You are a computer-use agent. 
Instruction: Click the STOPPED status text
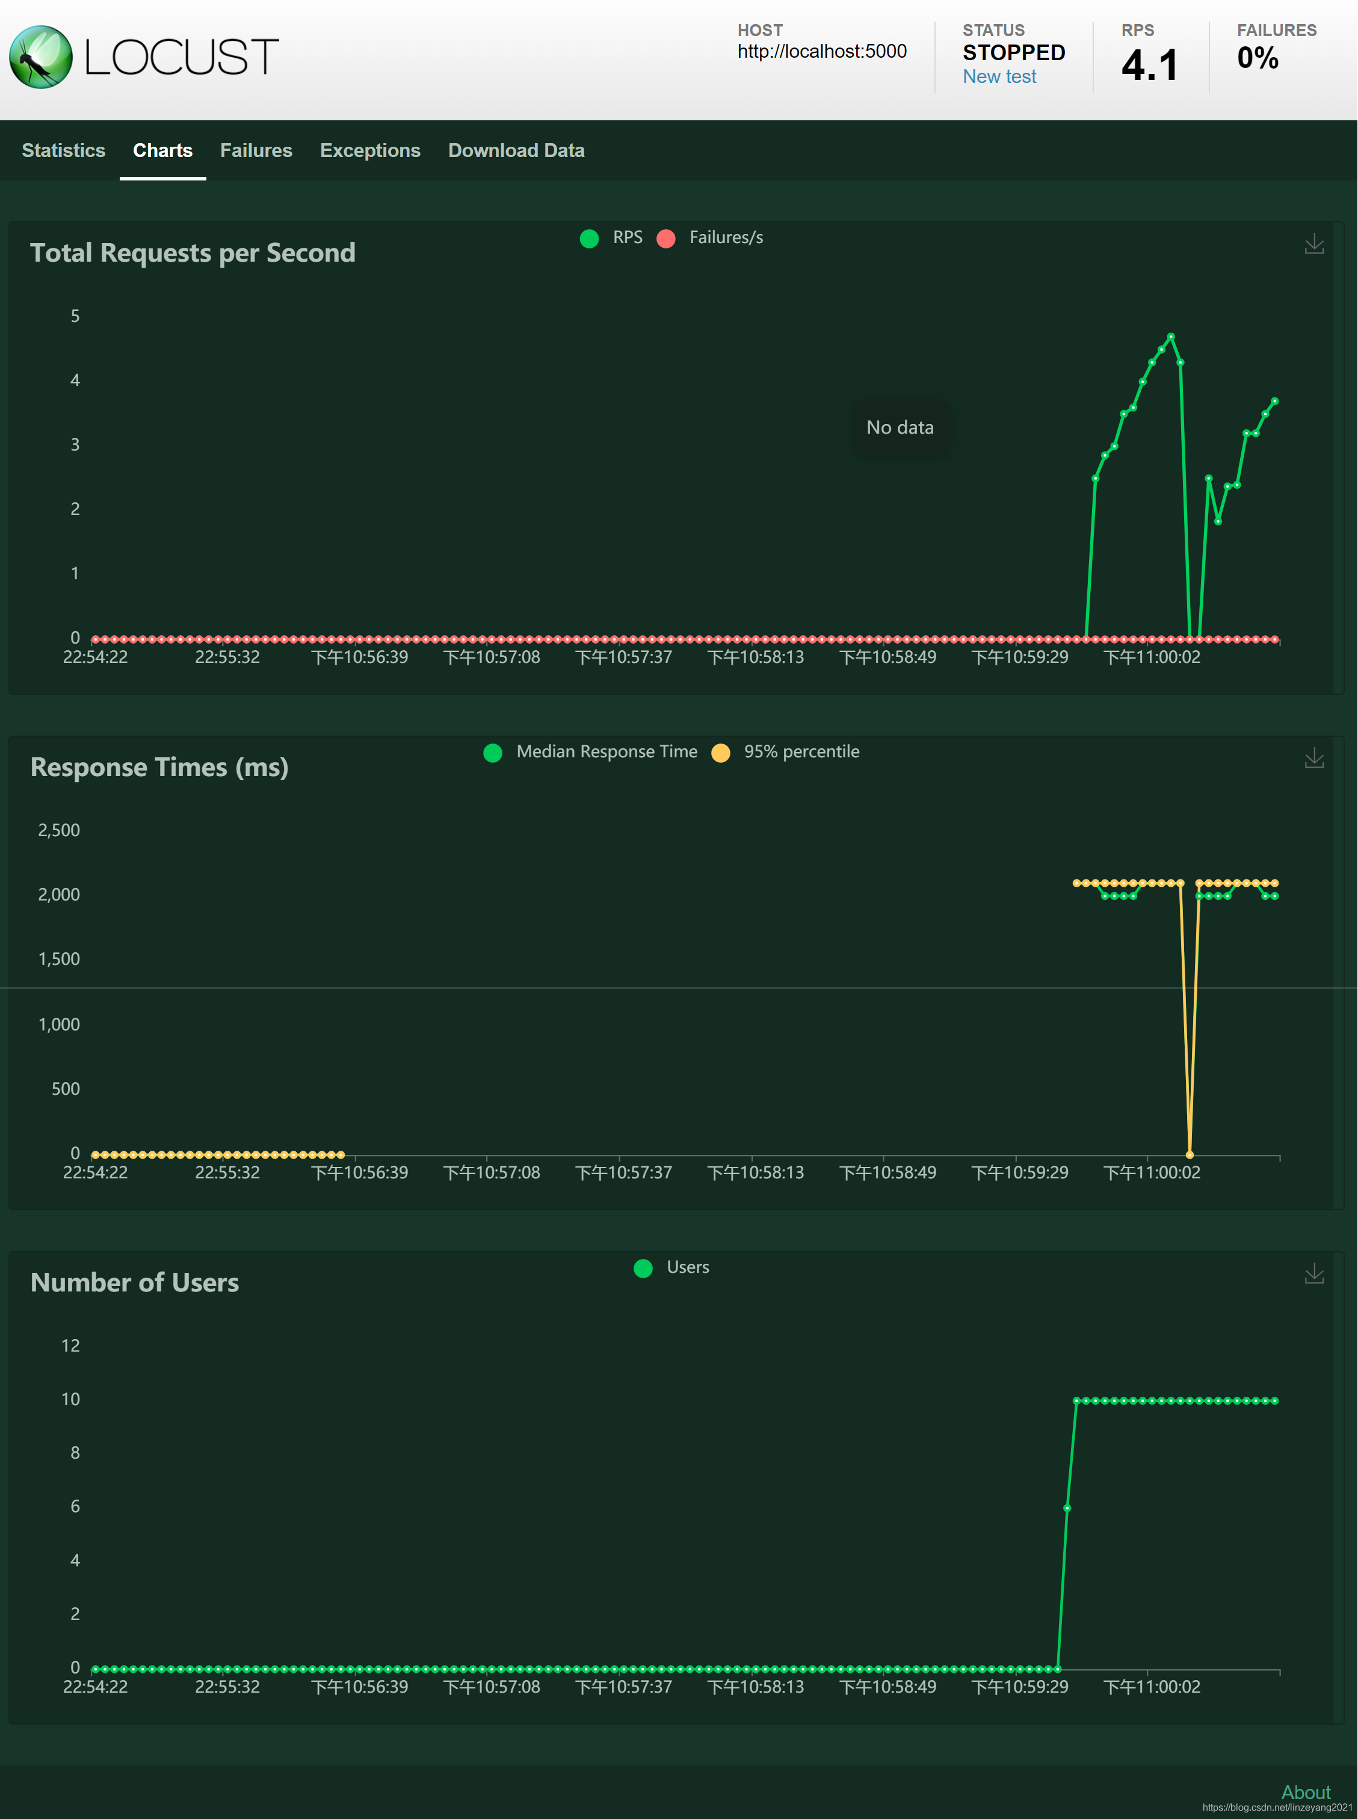click(x=1014, y=52)
